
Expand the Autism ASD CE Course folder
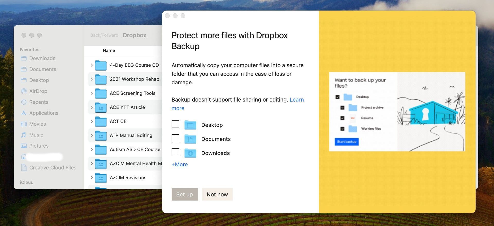coord(92,149)
